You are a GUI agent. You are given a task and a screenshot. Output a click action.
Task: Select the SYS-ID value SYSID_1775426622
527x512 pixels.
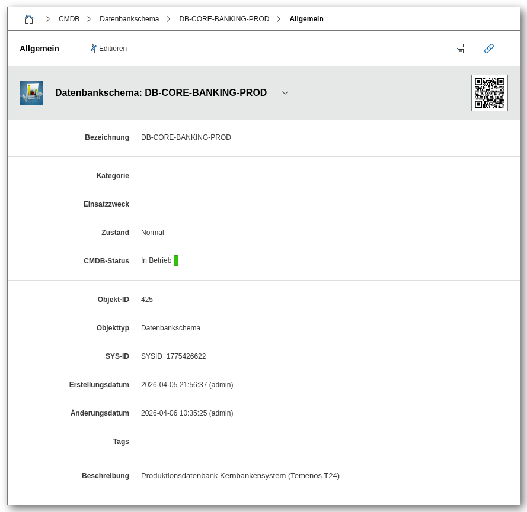click(x=173, y=356)
